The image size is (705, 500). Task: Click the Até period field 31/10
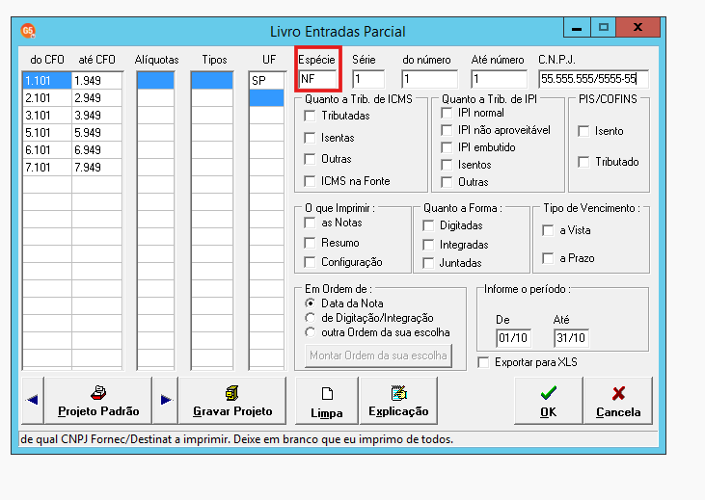572,338
